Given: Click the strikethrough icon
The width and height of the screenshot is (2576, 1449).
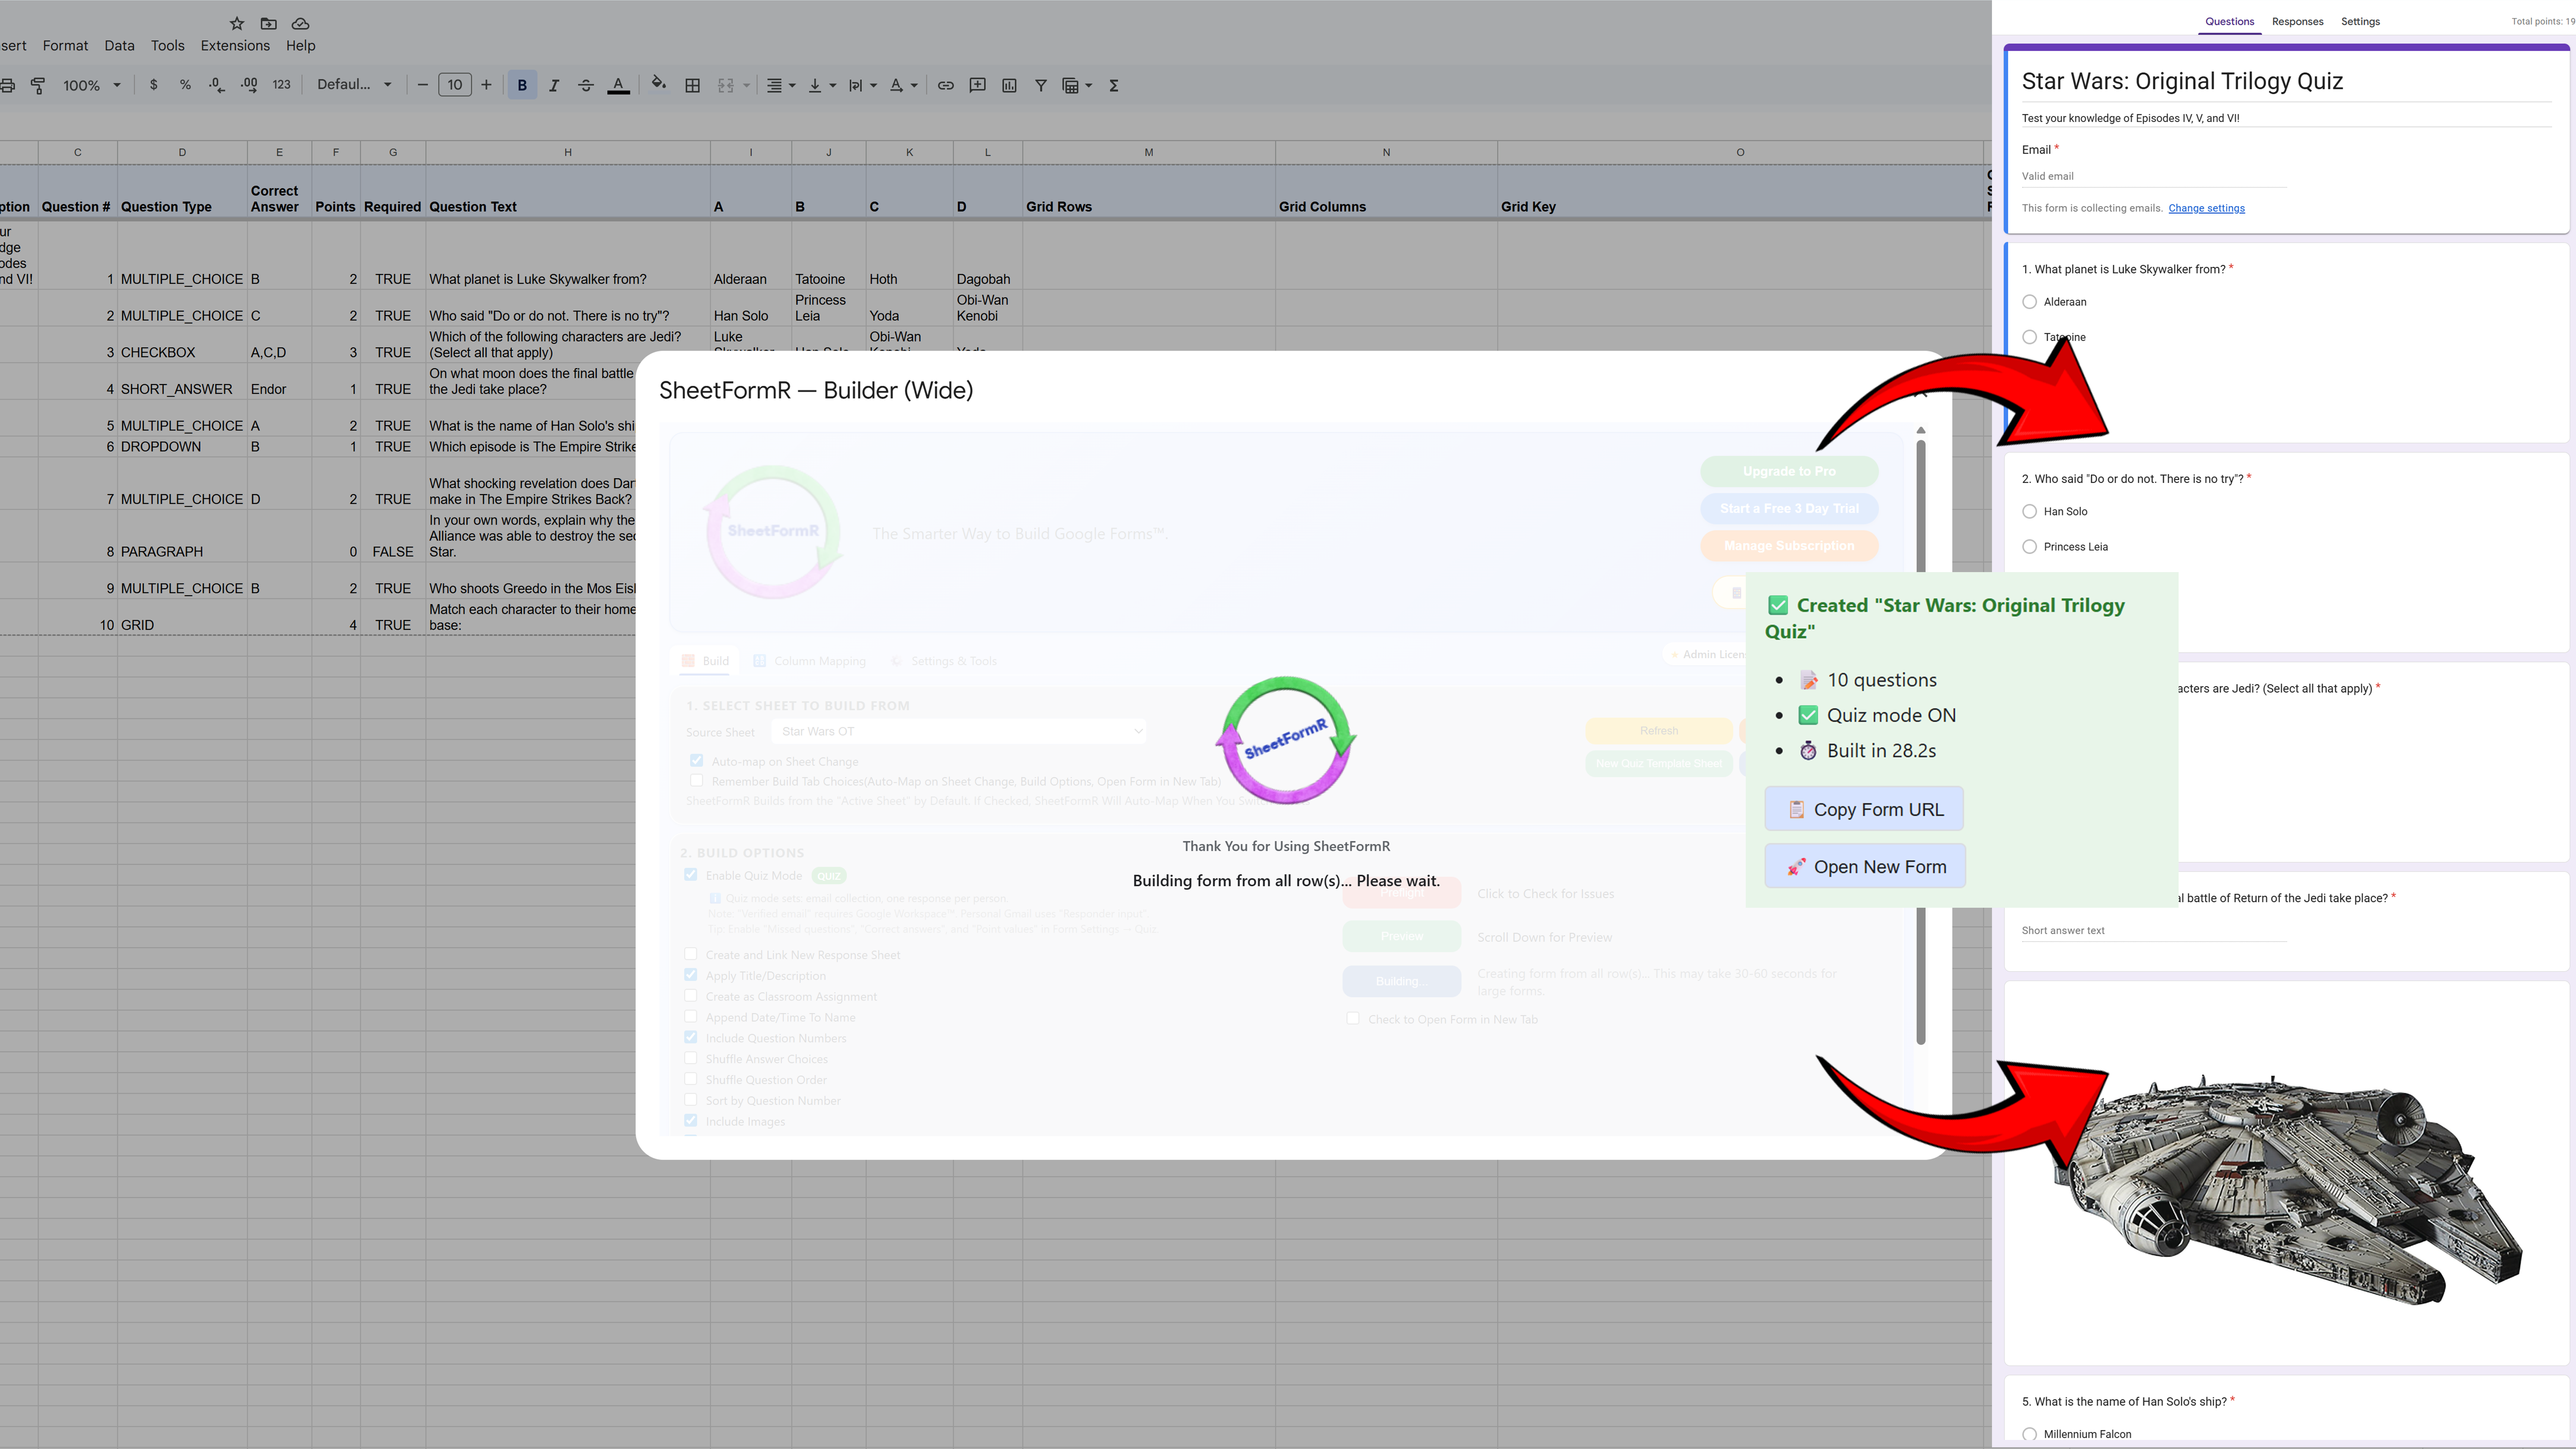Looking at the screenshot, I should click(x=586, y=85).
